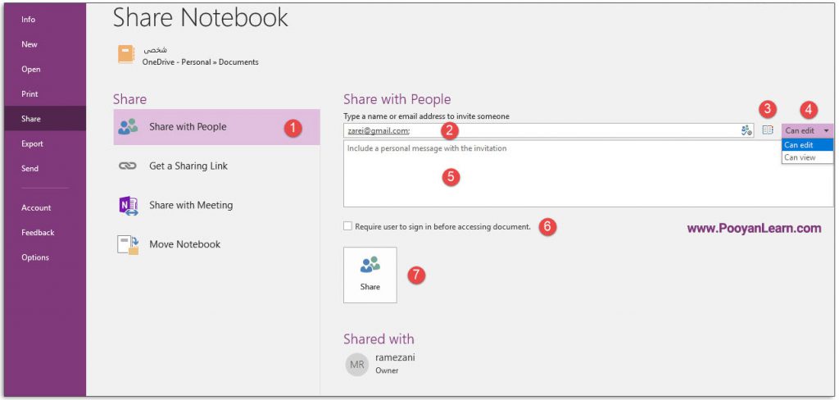Enable require user sign in checkbox
The image size is (839, 400).
[x=347, y=226]
